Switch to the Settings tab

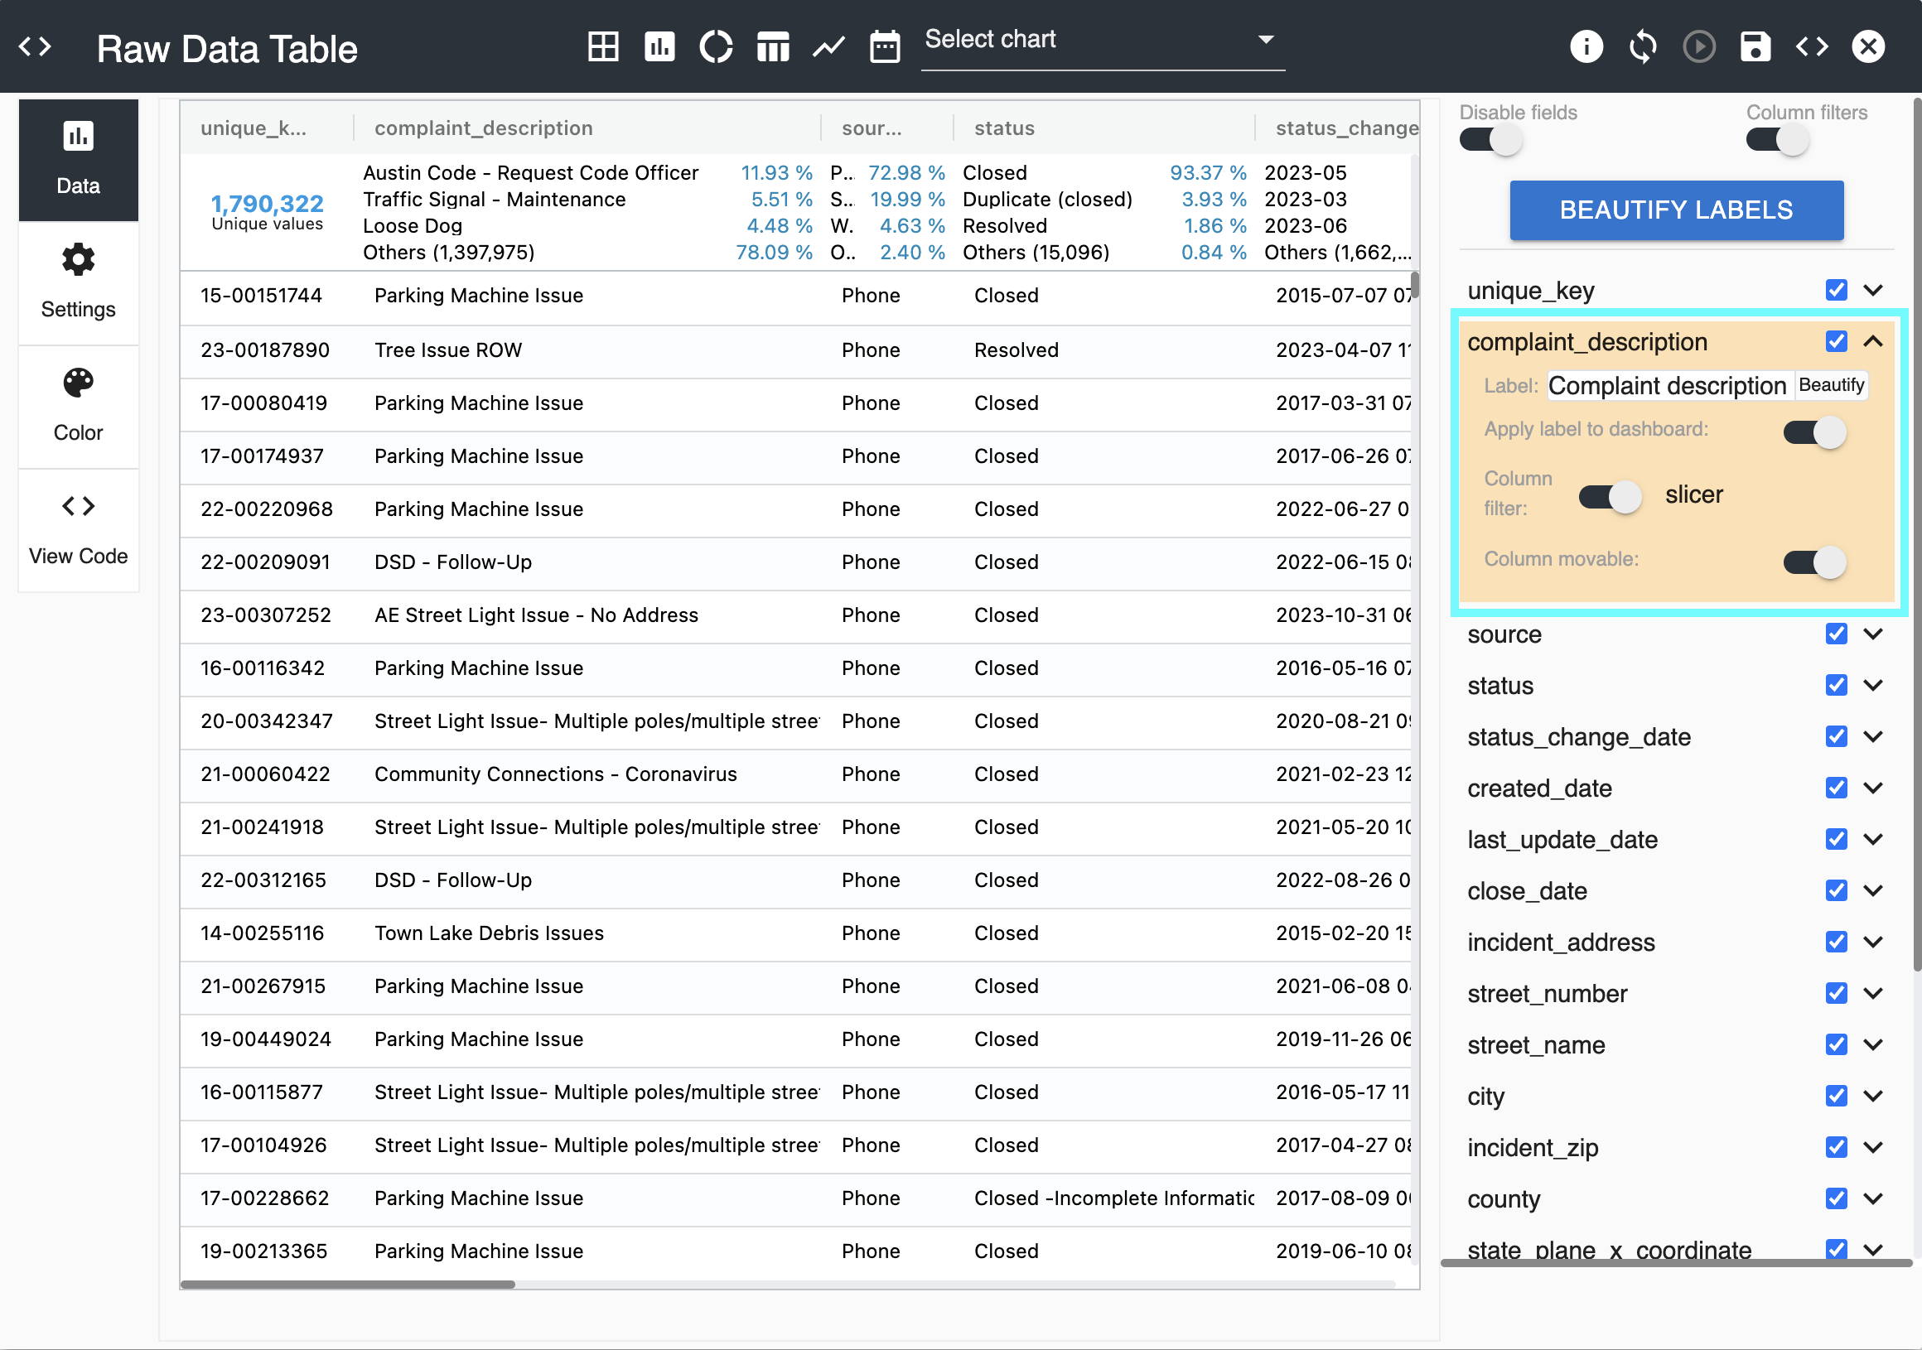pos(78,283)
